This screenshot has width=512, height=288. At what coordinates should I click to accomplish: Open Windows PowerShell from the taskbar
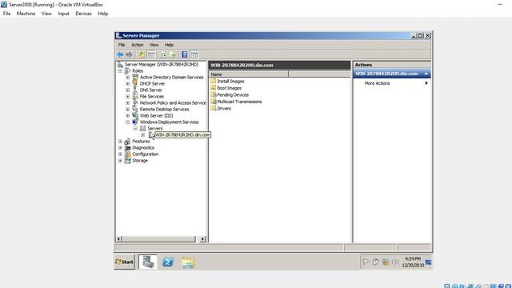click(168, 262)
